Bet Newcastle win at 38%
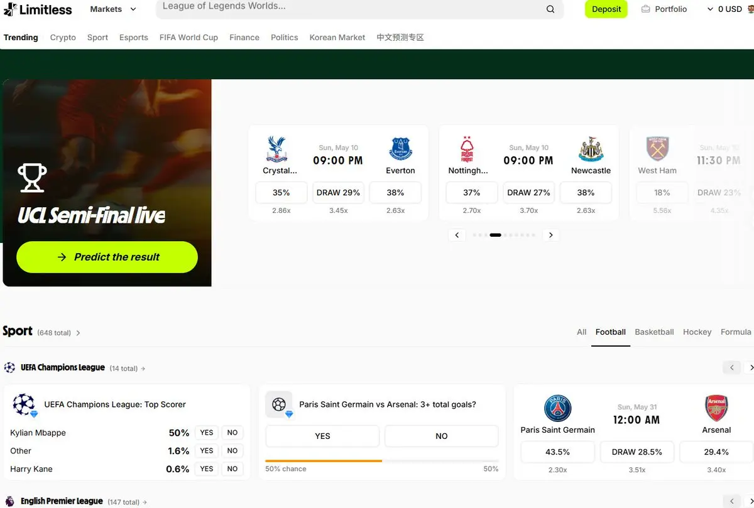 coord(586,193)
